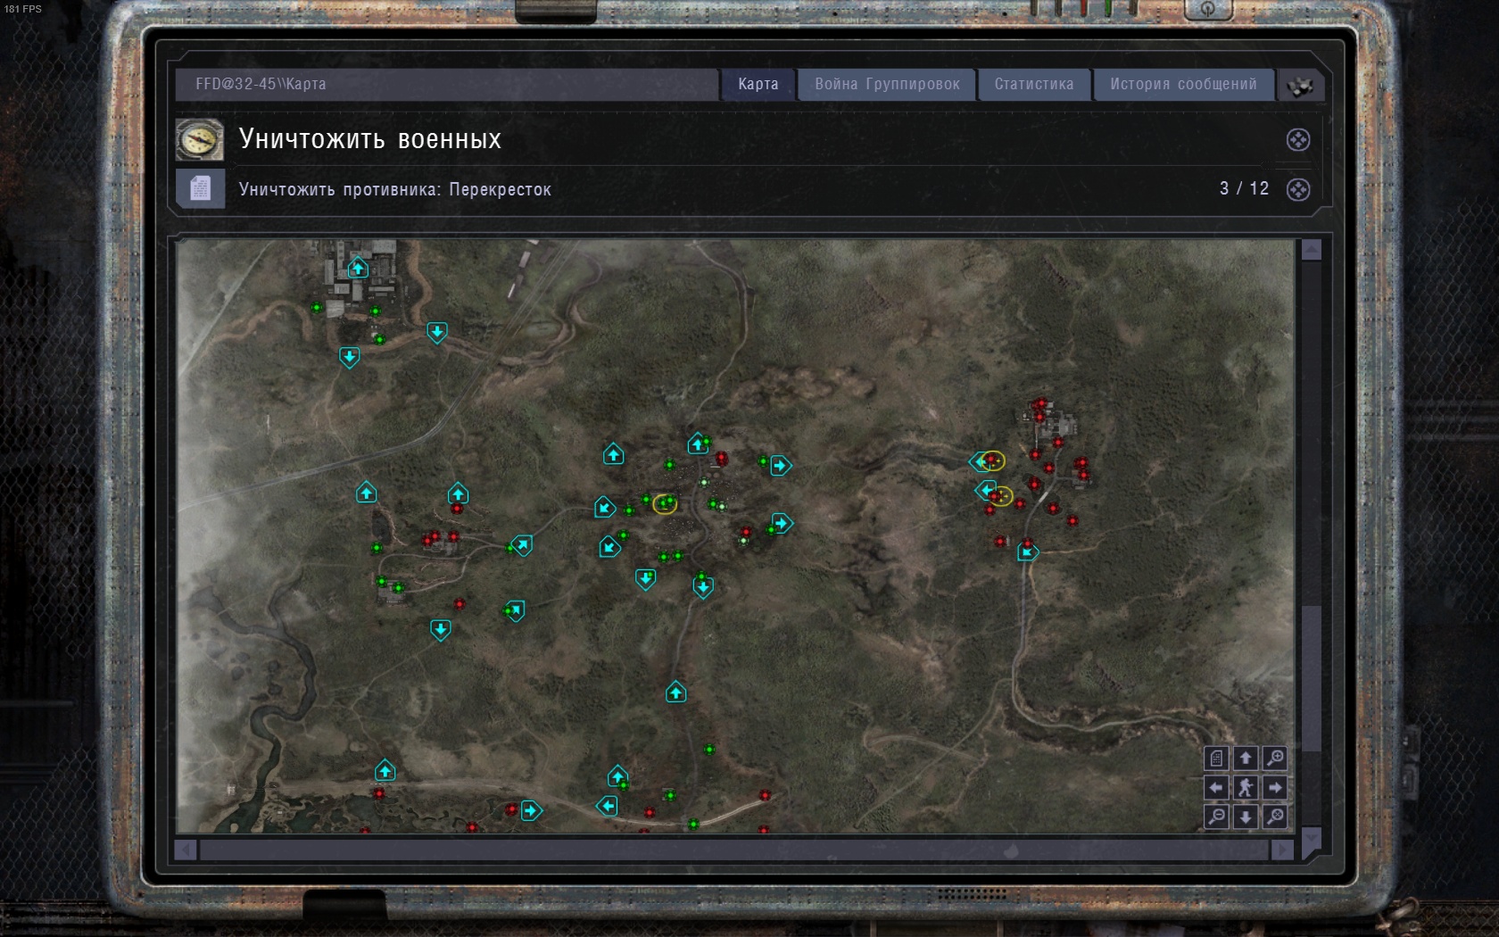Click horizontal scrollbar right arrow

coord(1281,850)
